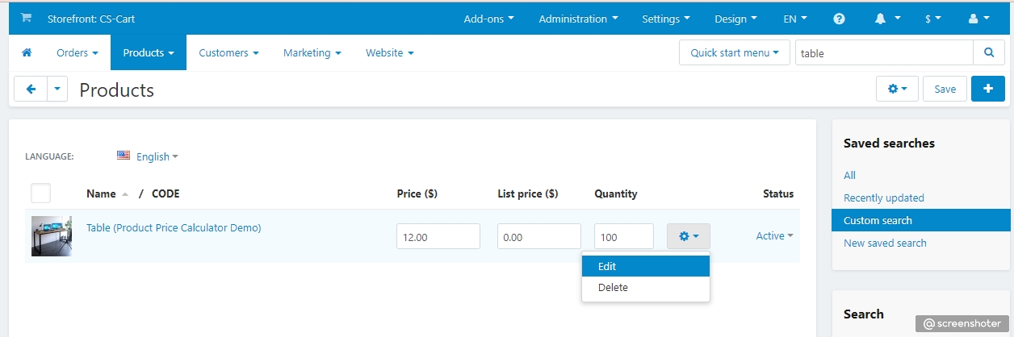Click the shopping cart storefront icon
1014x337 pixels.
click(26, 19)
